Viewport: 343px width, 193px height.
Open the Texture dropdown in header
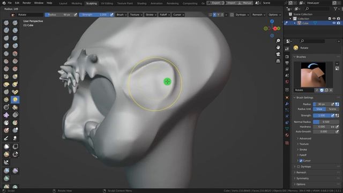pos(136,14)
